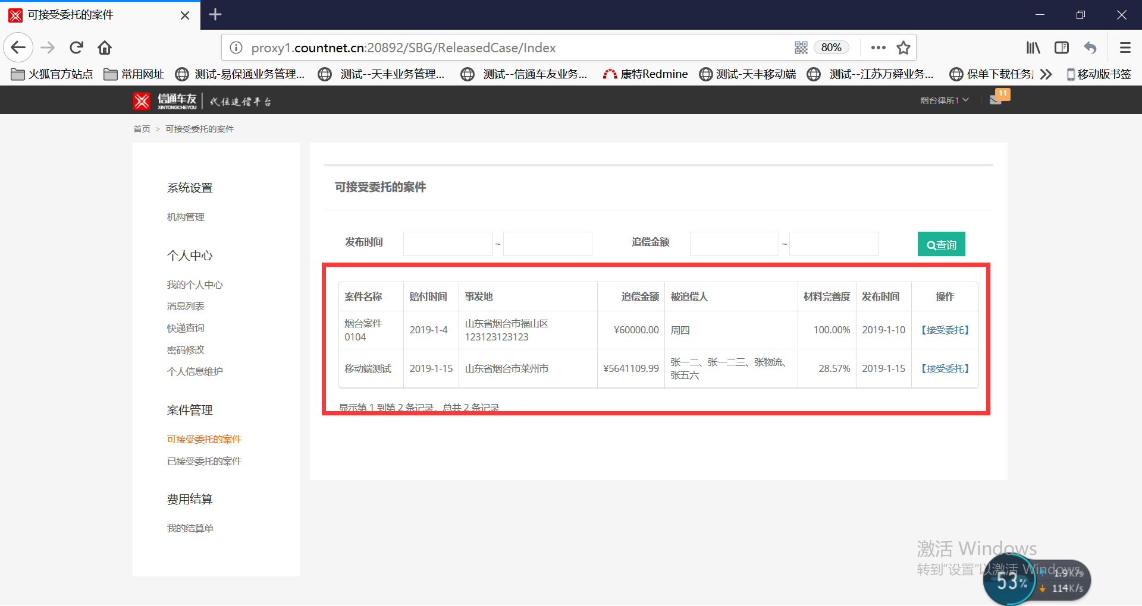Click 首页 breadcrumb link

[x=142, y=129]
